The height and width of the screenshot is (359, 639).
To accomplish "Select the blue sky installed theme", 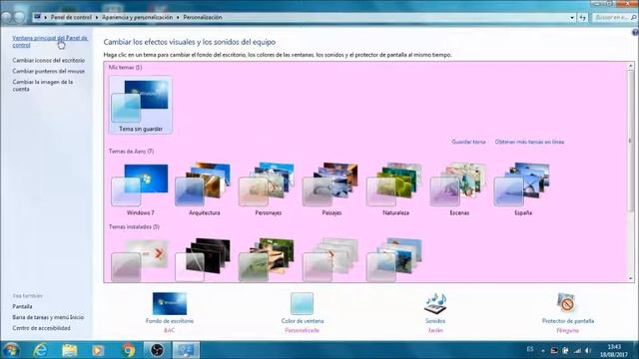I will point(395,259).
